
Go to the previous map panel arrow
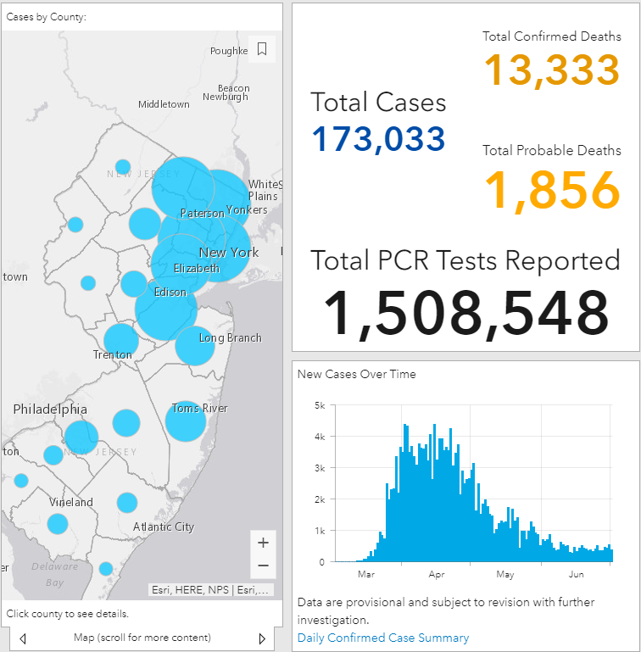pyautogui.click(x=23, y=638)
